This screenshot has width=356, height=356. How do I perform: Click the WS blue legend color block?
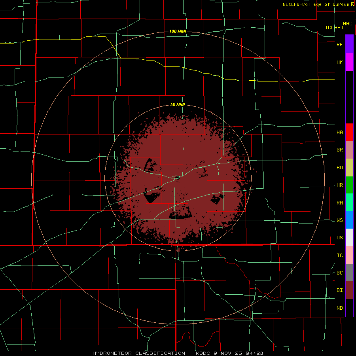(x=349, y=220)
